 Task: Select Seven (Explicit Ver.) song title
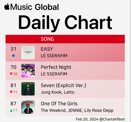coord(63,86)
